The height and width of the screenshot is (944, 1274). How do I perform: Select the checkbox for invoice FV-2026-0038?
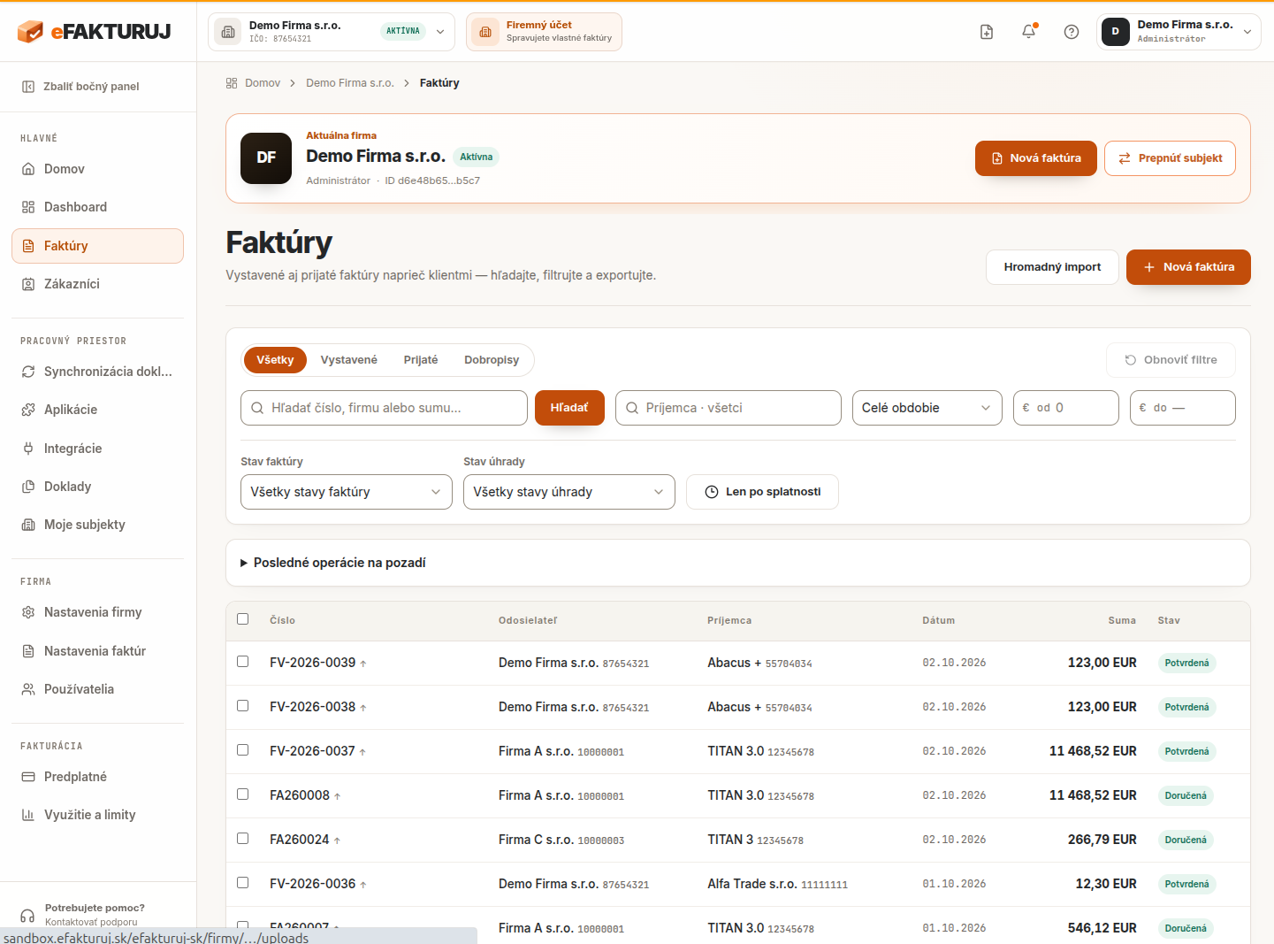click(x=243, y=706)
